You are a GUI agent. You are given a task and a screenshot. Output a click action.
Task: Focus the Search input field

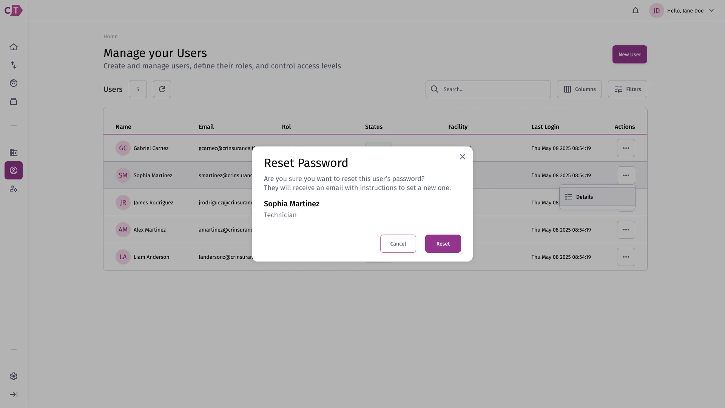click(x=488, y=89)
